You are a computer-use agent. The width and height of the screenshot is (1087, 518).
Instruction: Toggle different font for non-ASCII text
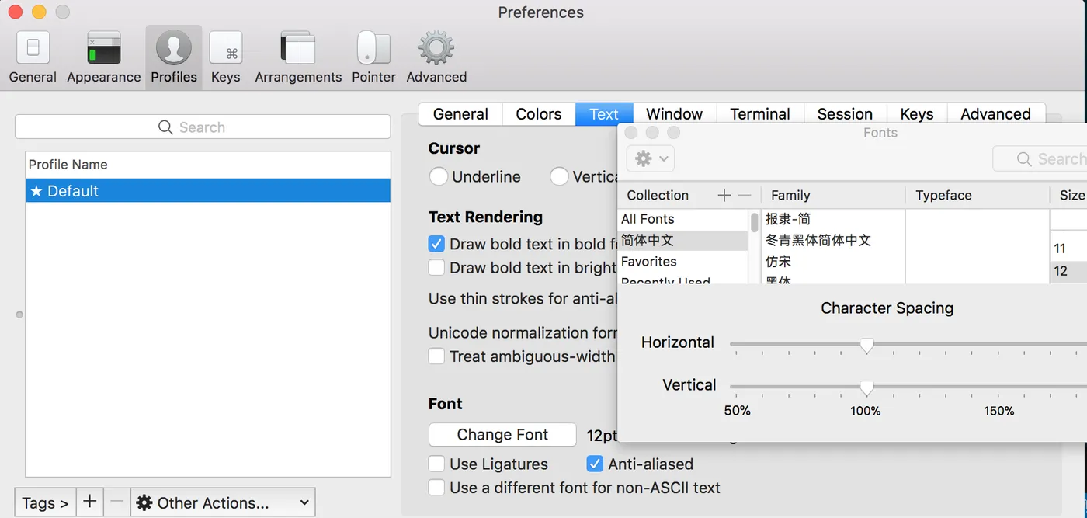[437, 488]
